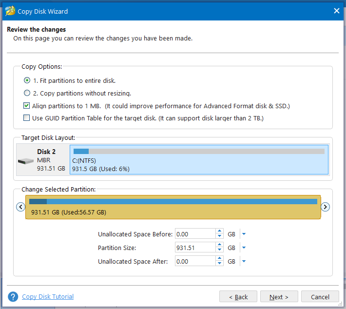Move to previous partition with left arrow
Screen dimensions: 346x309
21,207
